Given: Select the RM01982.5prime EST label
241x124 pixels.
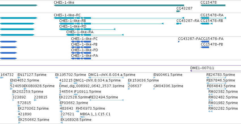Looking at the screenshot, I should click(223, 103).
